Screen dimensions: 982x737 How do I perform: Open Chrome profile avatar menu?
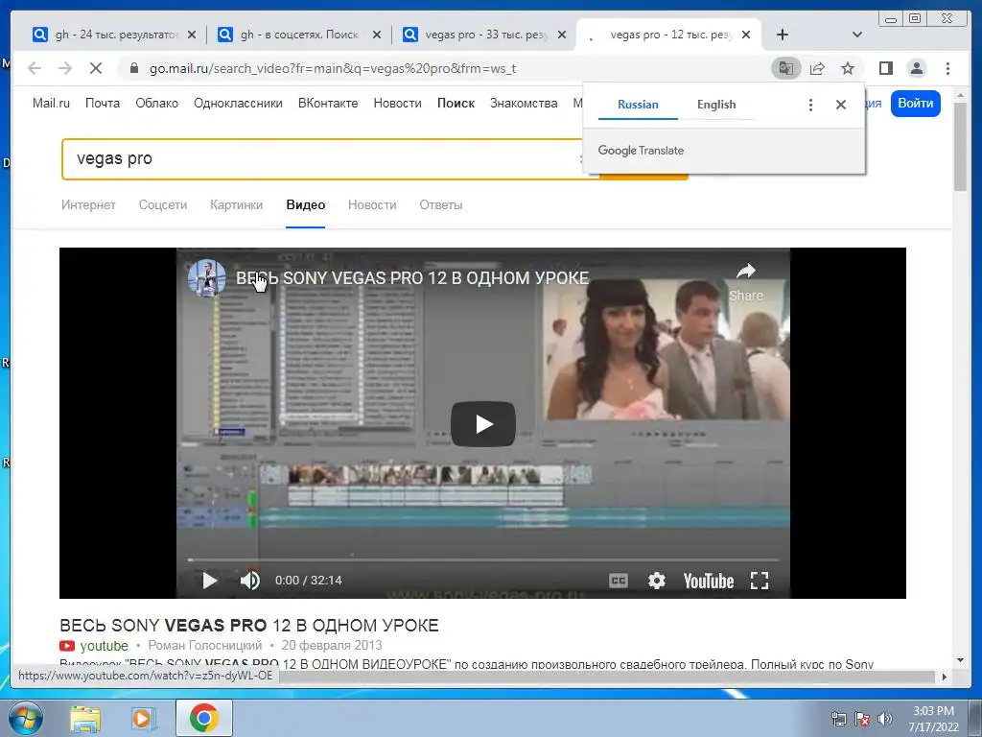pyautogui.click(x=917, y=68)
